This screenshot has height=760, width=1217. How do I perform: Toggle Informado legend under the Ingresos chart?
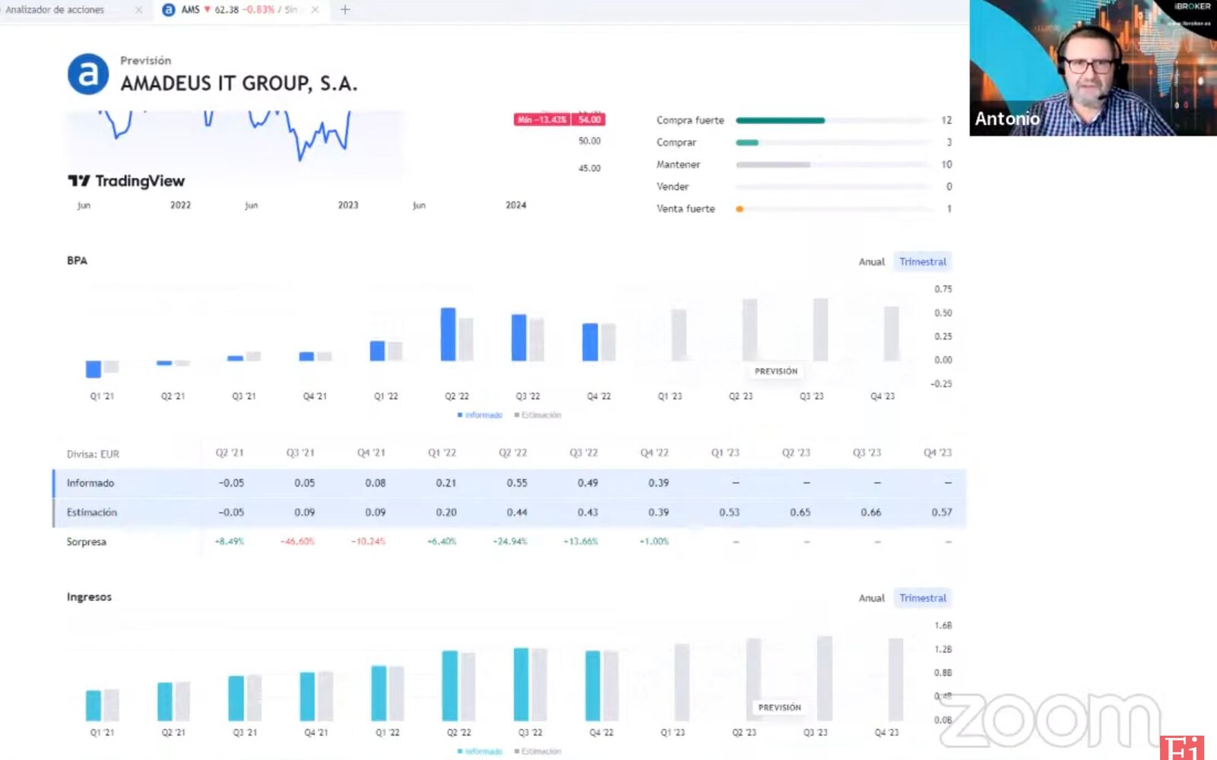pos(480,752)
